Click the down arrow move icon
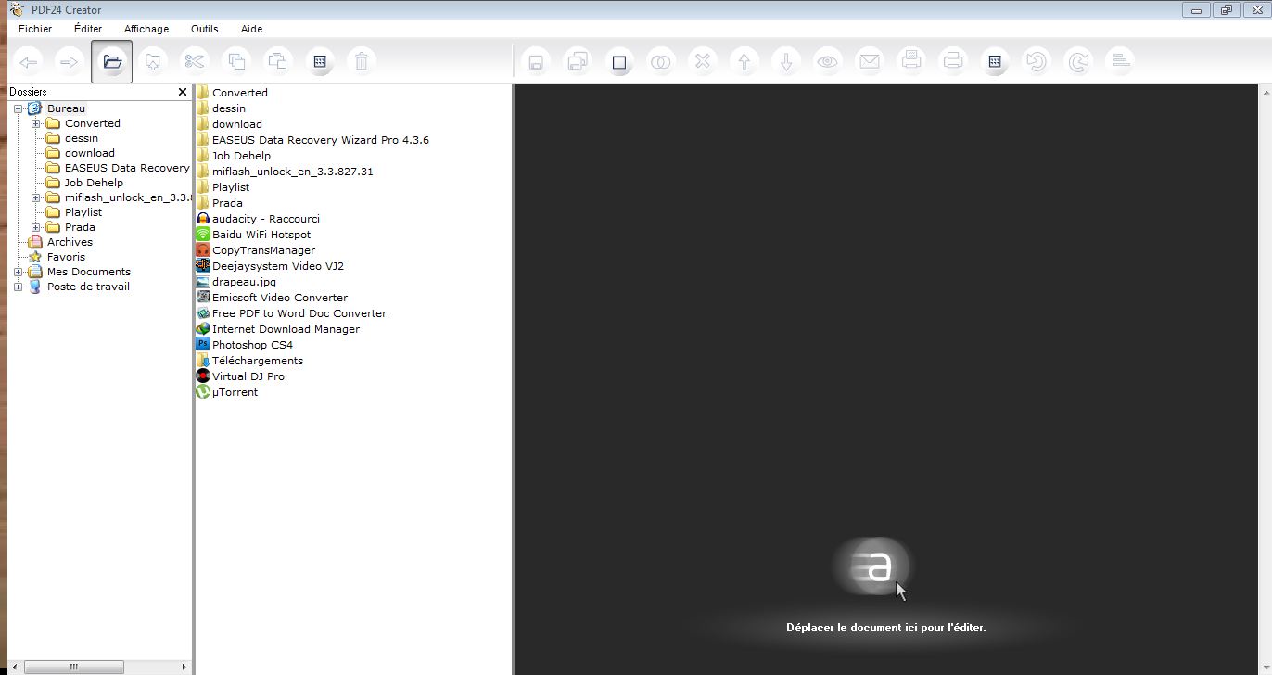 tap(786, 62)
